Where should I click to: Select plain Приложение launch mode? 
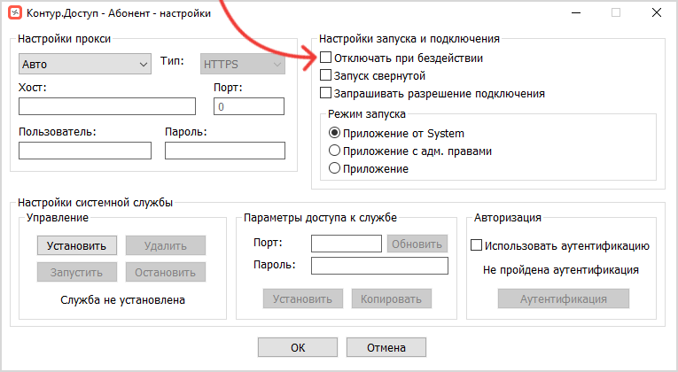(x=334, y=168)
